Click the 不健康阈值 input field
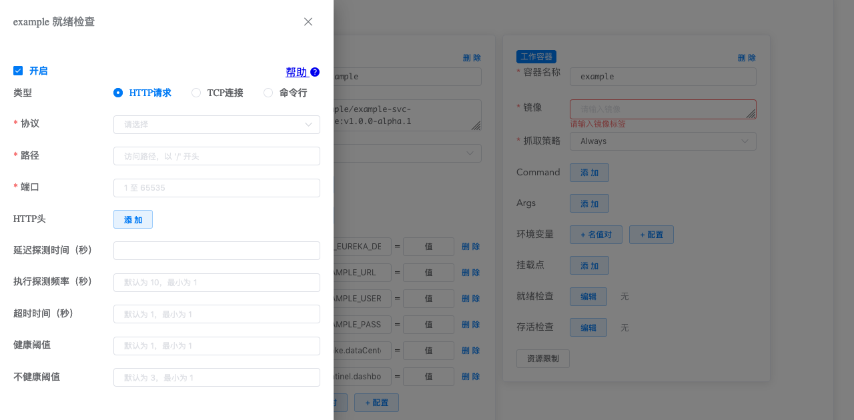Viewport: 854px width, 420px height. pos(217,377)
